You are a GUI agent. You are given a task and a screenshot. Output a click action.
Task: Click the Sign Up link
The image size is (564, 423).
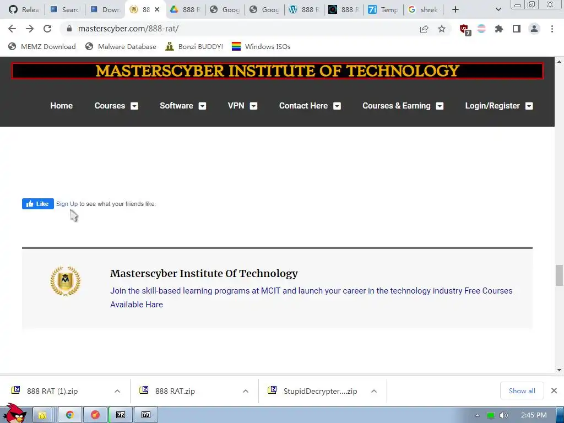point(67,204)
